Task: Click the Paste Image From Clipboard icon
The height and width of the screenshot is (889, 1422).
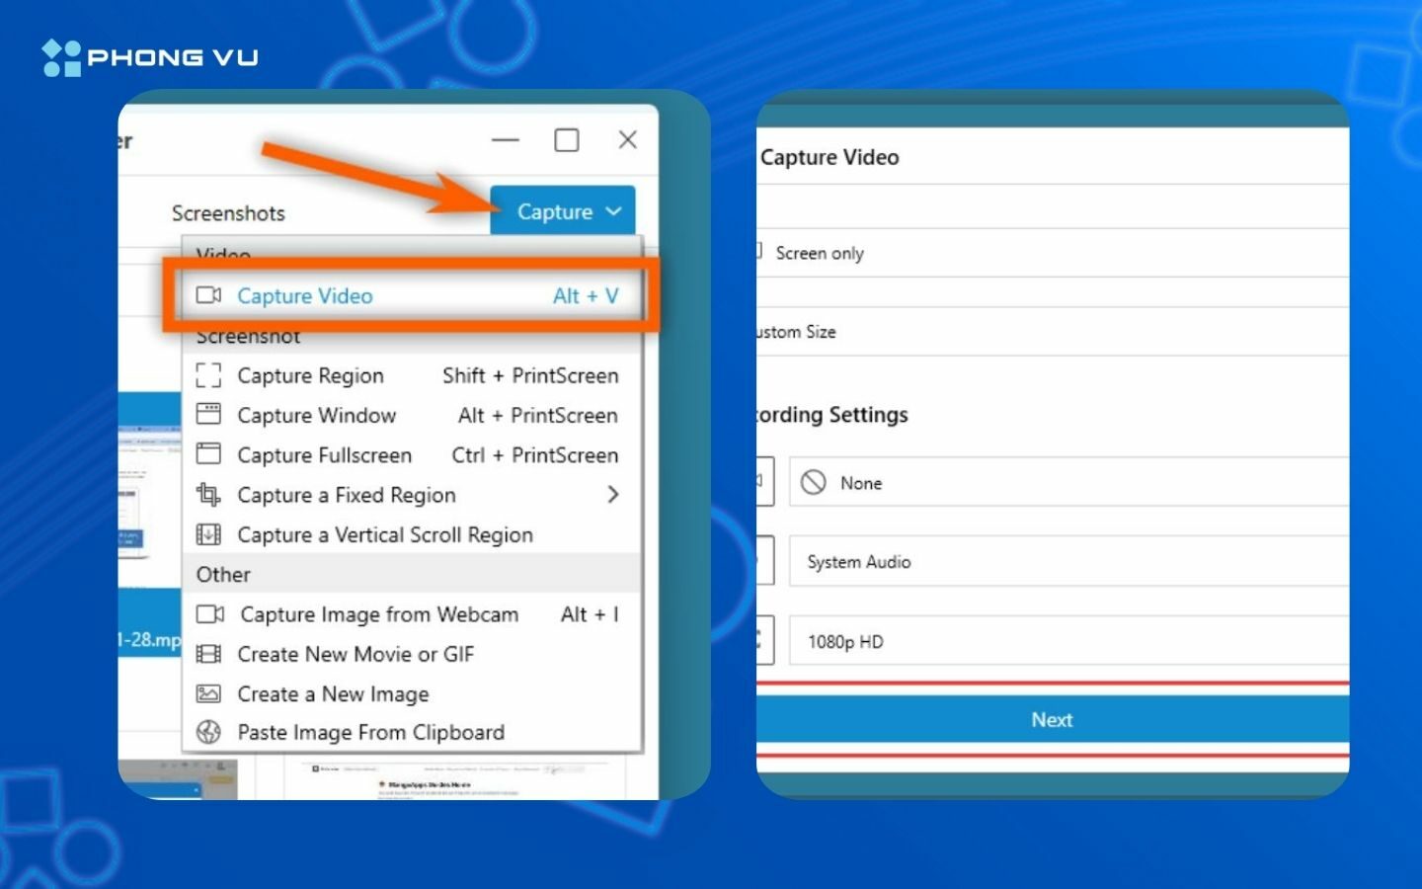Action: click(x=208, y=732)
